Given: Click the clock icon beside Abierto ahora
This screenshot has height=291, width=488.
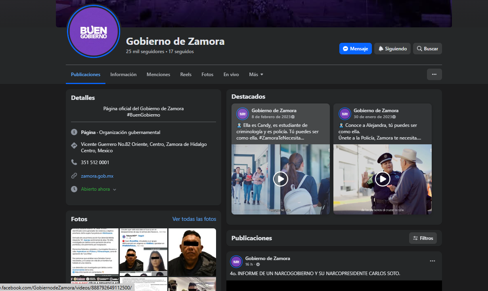Looking at the screenshot, I should [x=74, y=189].
